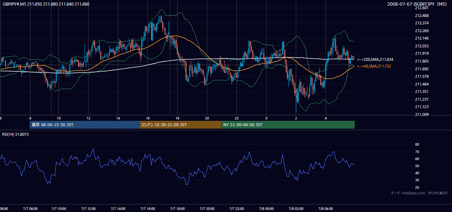Click the RSI 20 level label

[x=417, y=187]
